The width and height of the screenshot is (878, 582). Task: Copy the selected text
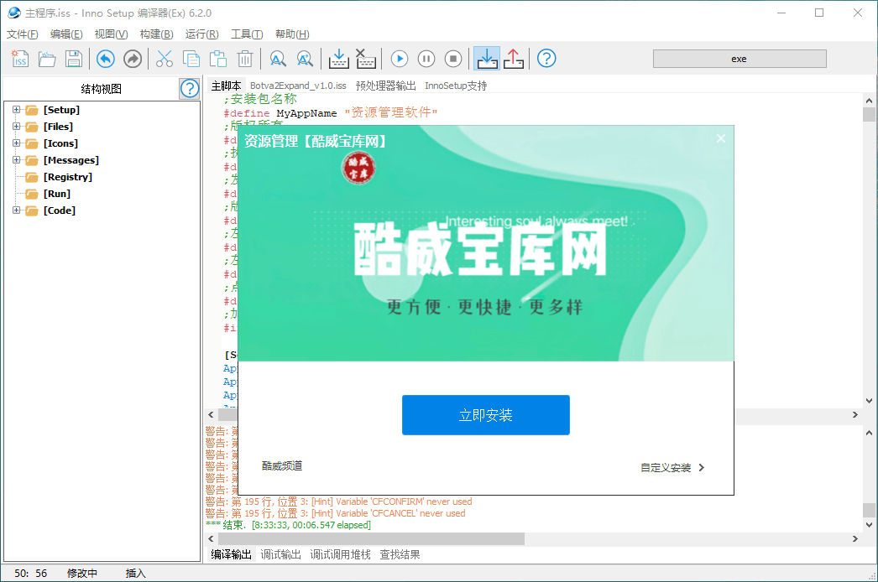click(191, 59)
